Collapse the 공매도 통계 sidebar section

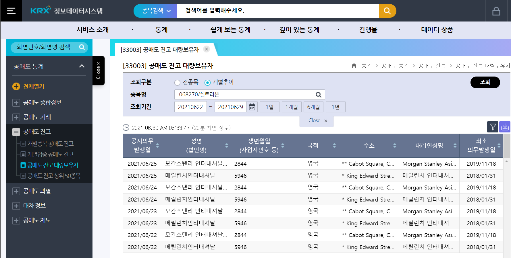82,66
